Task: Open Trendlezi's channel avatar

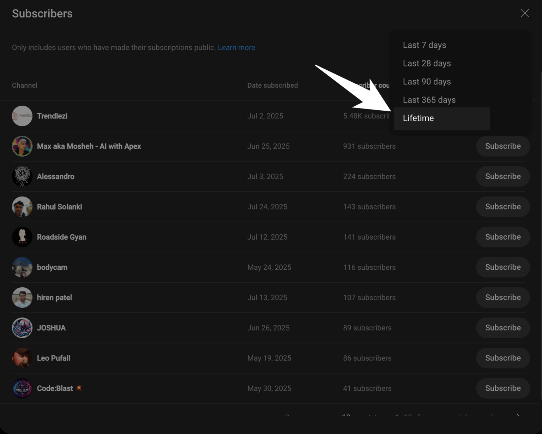Action: 22,116
